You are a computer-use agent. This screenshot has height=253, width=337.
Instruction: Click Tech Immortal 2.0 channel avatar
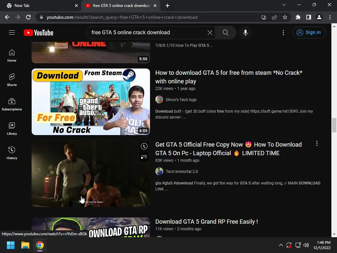(x=159, y=171)
